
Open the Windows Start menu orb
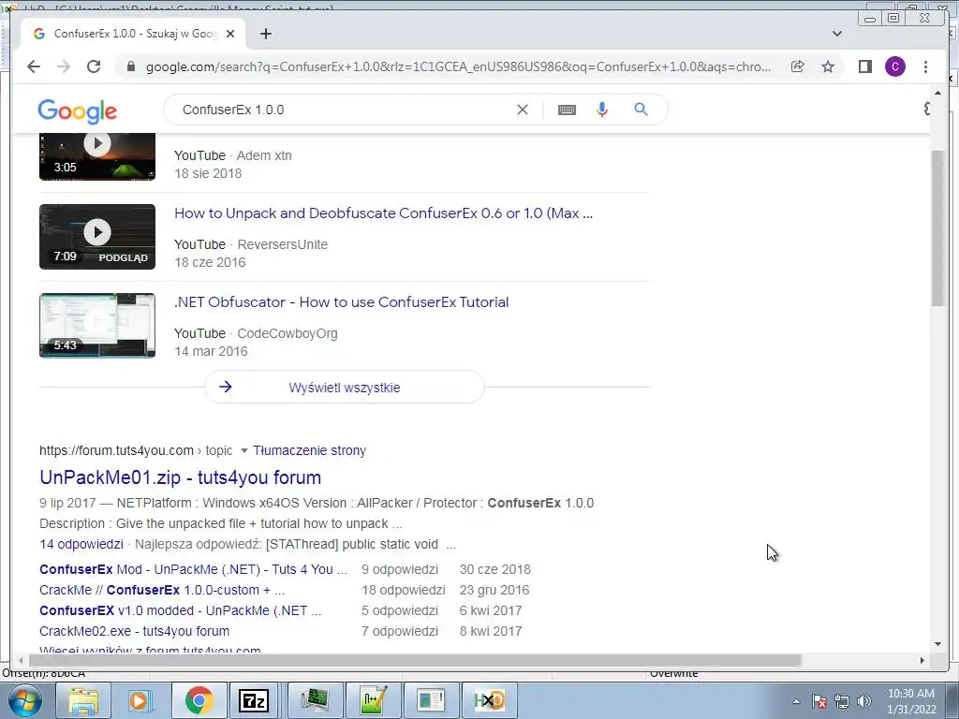pos(25,700)
